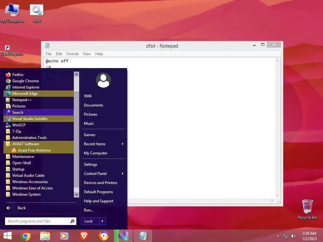This screenshot has width=323, height=242.
Task: Open the taskbar clock showing 2:59 AM
Action: tap(309, 236)
